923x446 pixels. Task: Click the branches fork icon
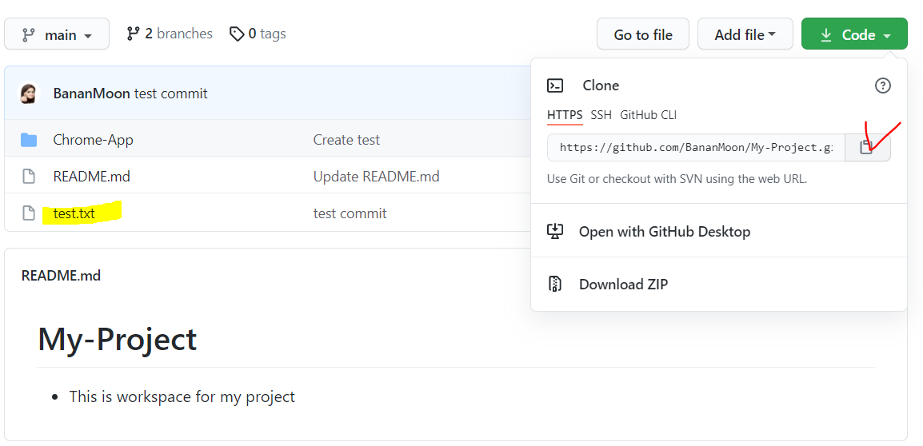tap(133, 34)
